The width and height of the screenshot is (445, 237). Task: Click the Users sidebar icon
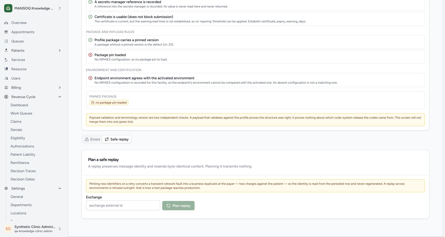coord(6,78)
